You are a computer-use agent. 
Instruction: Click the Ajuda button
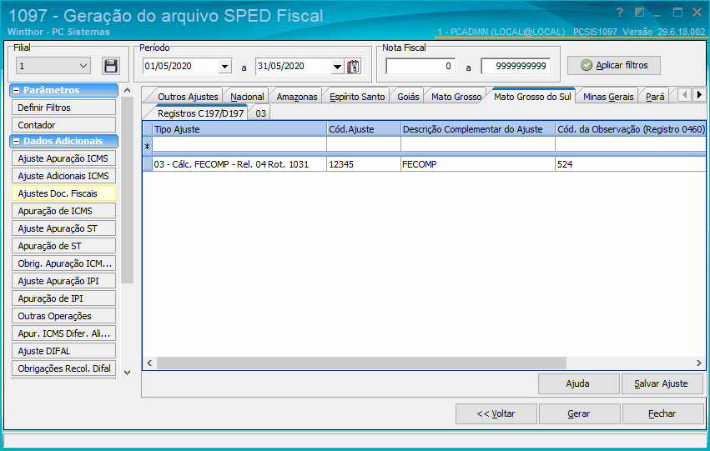click(578, 383)
